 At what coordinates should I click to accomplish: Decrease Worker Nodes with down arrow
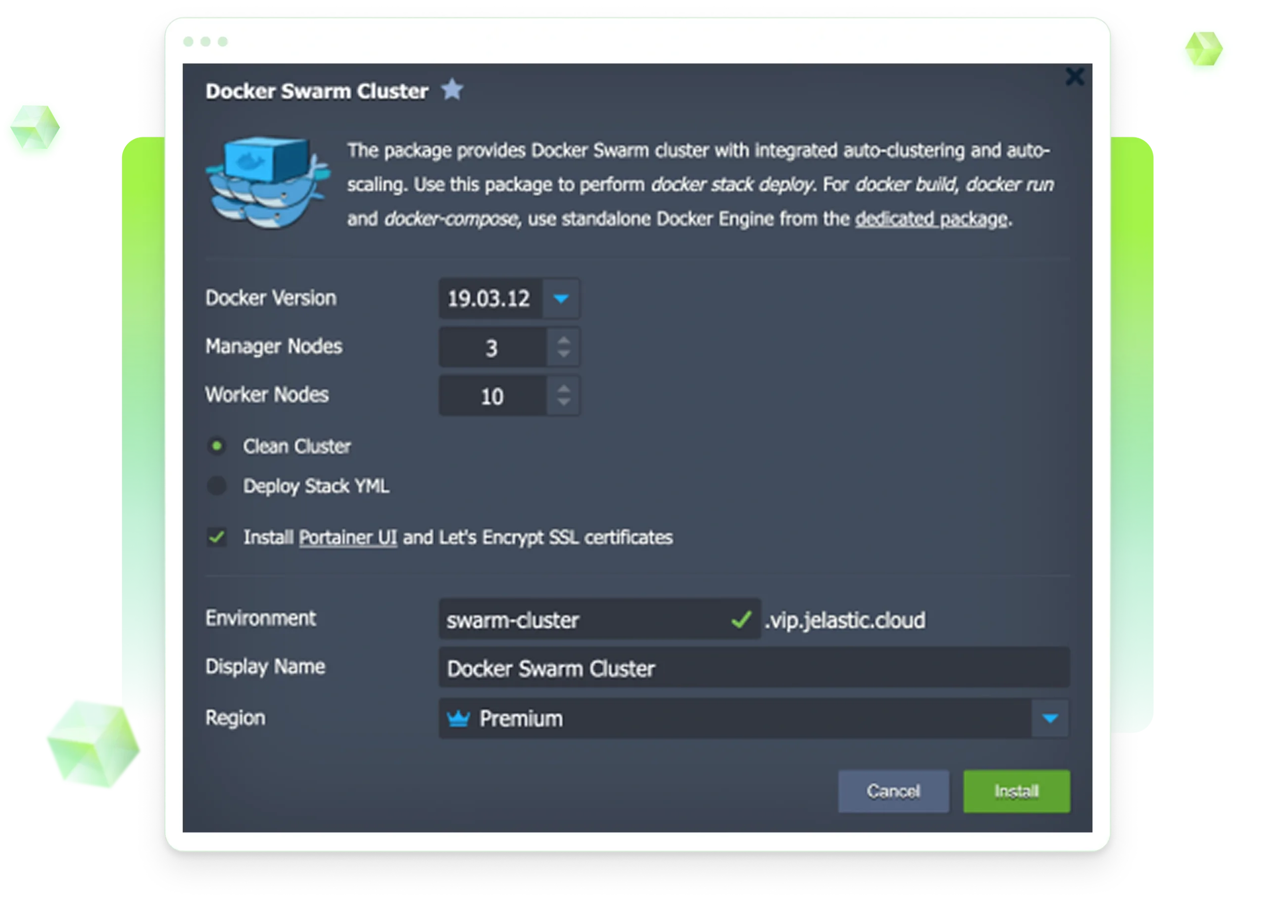(x=563, y=402)
